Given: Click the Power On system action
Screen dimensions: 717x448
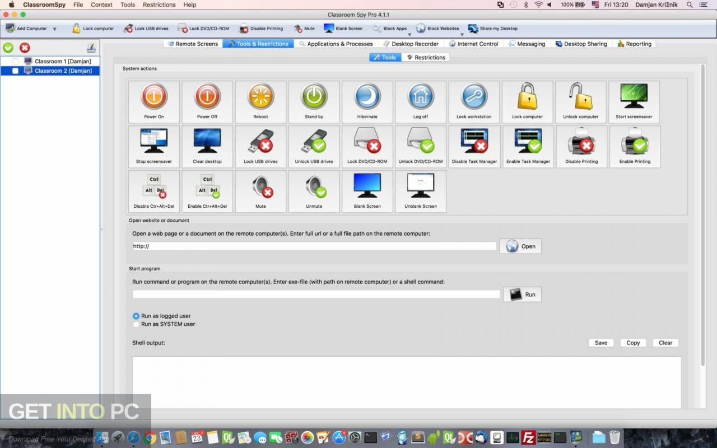Looking at the screenshot, I should [154, 101].
